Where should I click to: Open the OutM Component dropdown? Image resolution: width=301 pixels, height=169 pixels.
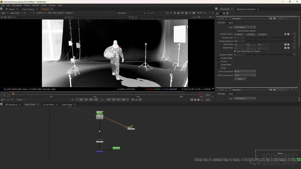pos(245,75)
